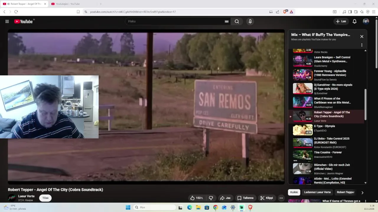Open Windows Start menu
Image resolution: width=378 pixels, height=212 pixels.
[x=128, y=207]
